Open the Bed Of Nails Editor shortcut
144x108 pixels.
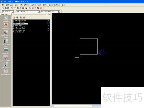coord(6,43)
